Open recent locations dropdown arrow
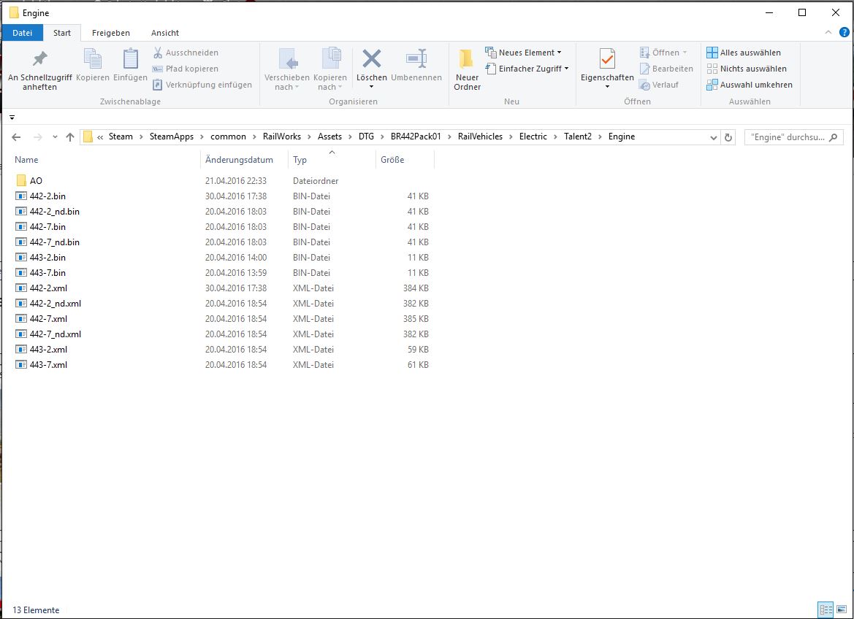854x619 pixels. (55, 137)
